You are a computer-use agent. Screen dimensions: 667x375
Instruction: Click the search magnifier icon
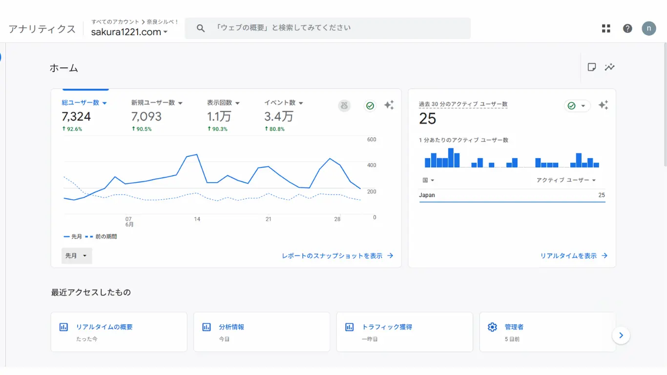click(x=201, y=28)
